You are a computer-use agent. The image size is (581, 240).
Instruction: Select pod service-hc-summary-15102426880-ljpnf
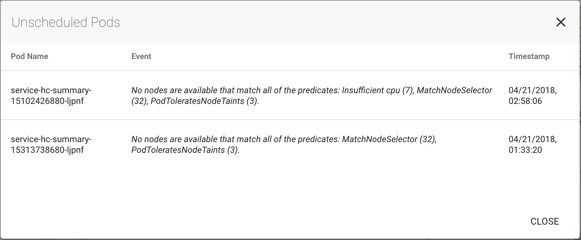(51, 96)
